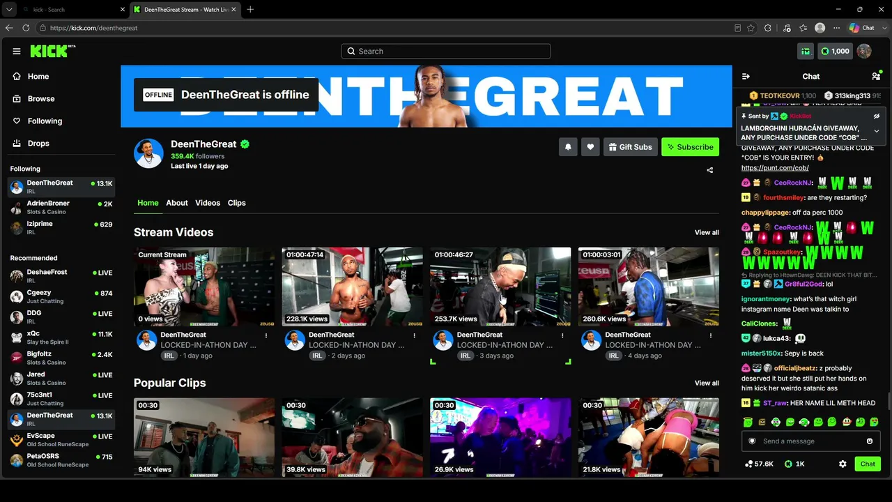The image size is (892, 502).
Task: Click the browser address bar URL
Action: (93, 28)
